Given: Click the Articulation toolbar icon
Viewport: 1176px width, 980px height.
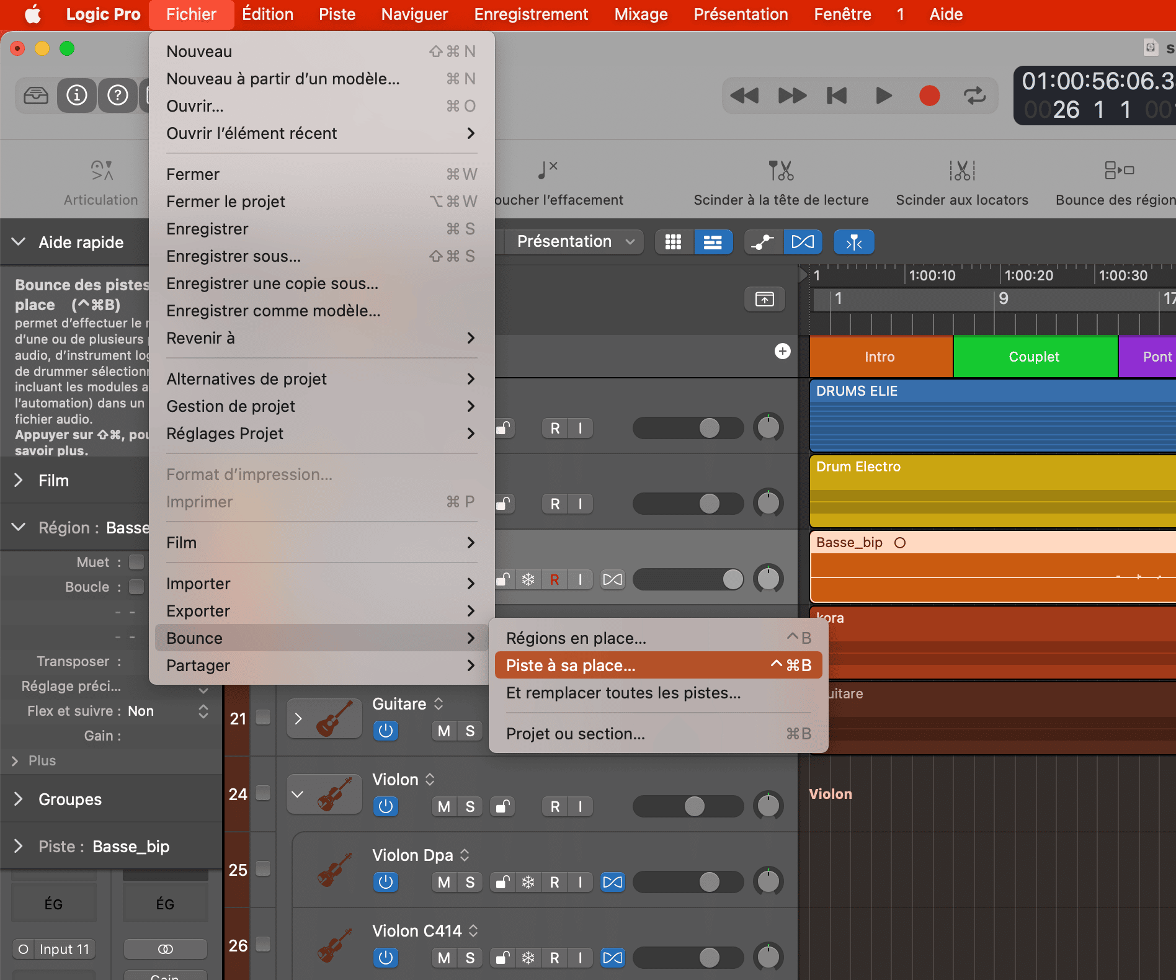Looking at the screenshot, I should tap(102, 170).
